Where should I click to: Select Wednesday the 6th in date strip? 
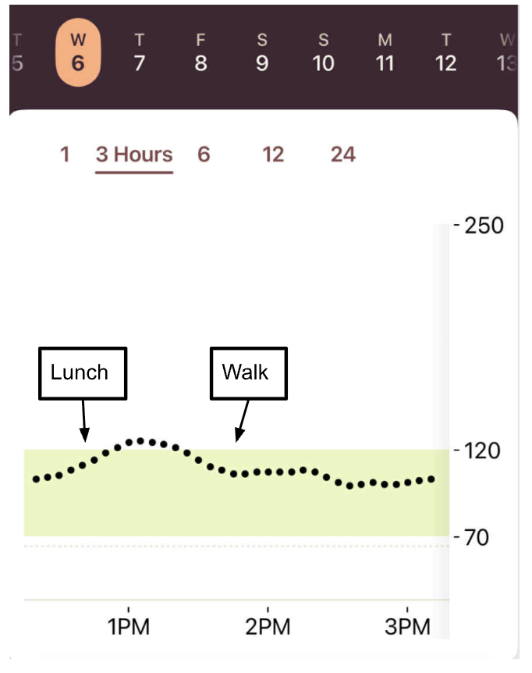click(x=78, y=53)
